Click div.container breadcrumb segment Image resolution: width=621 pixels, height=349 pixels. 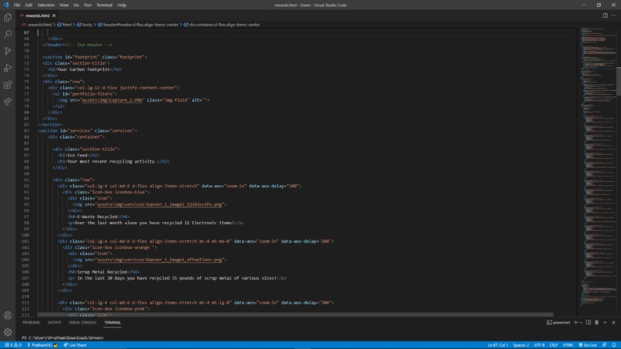click(x=224, y=25)
